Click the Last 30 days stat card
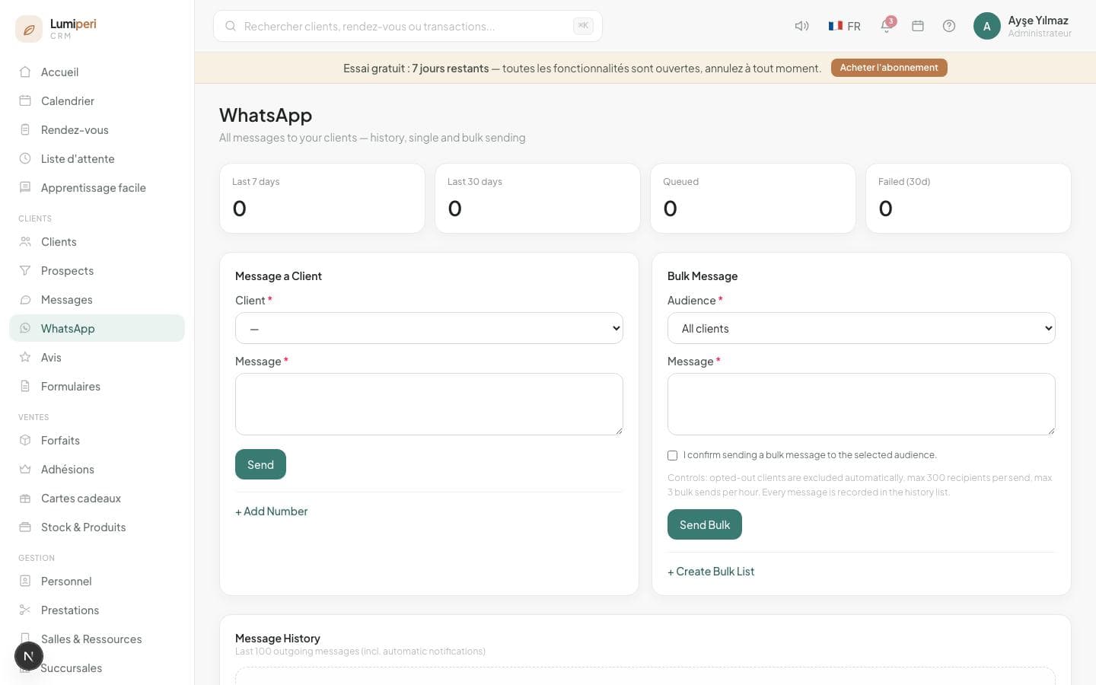This screenshot has width=1096, height=685. (x=537, y=198)
